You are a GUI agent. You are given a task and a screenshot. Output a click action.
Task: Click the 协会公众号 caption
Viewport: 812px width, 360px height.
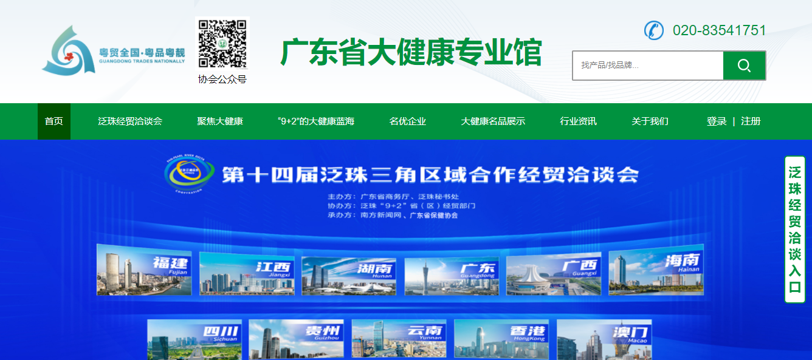[x=222, y=79]
